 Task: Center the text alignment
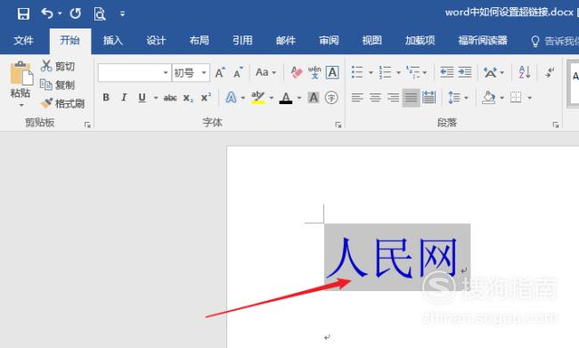[x=375, y=97]
